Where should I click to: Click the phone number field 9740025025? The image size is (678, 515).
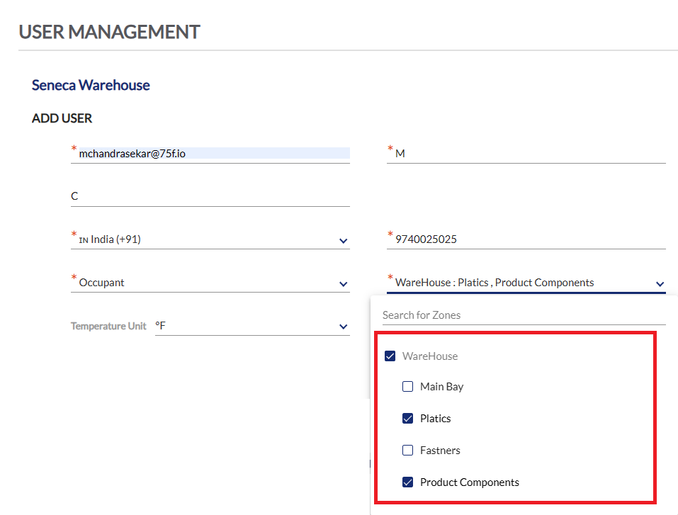pos(526,239)
